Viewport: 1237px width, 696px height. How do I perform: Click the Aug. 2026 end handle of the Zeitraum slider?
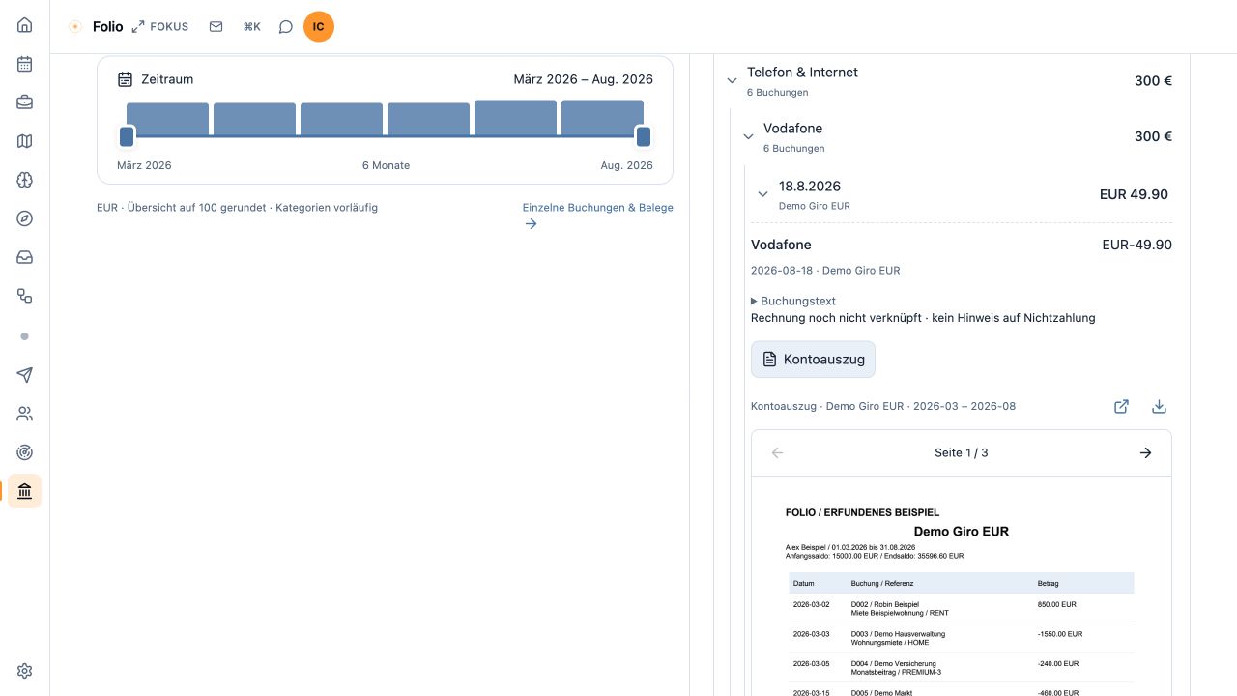click(644, 136)
